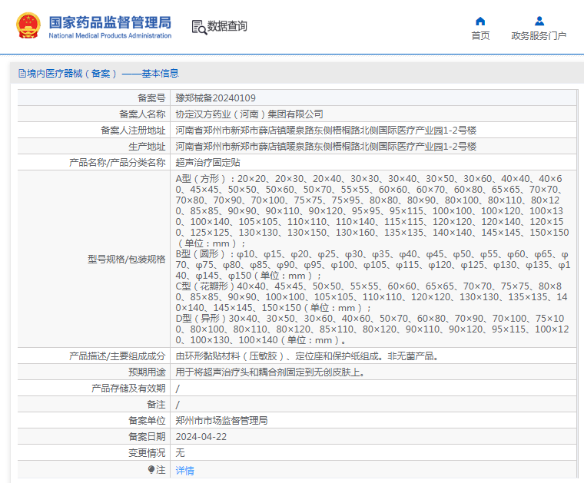Image resolution: width=584 pixels, height=483 pixels.
Task: Click the 产品存储及有效期 label
Action: (128, 389)
